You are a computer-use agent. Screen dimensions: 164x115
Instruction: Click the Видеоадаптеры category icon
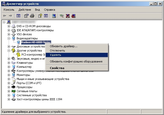click(13, 38)
